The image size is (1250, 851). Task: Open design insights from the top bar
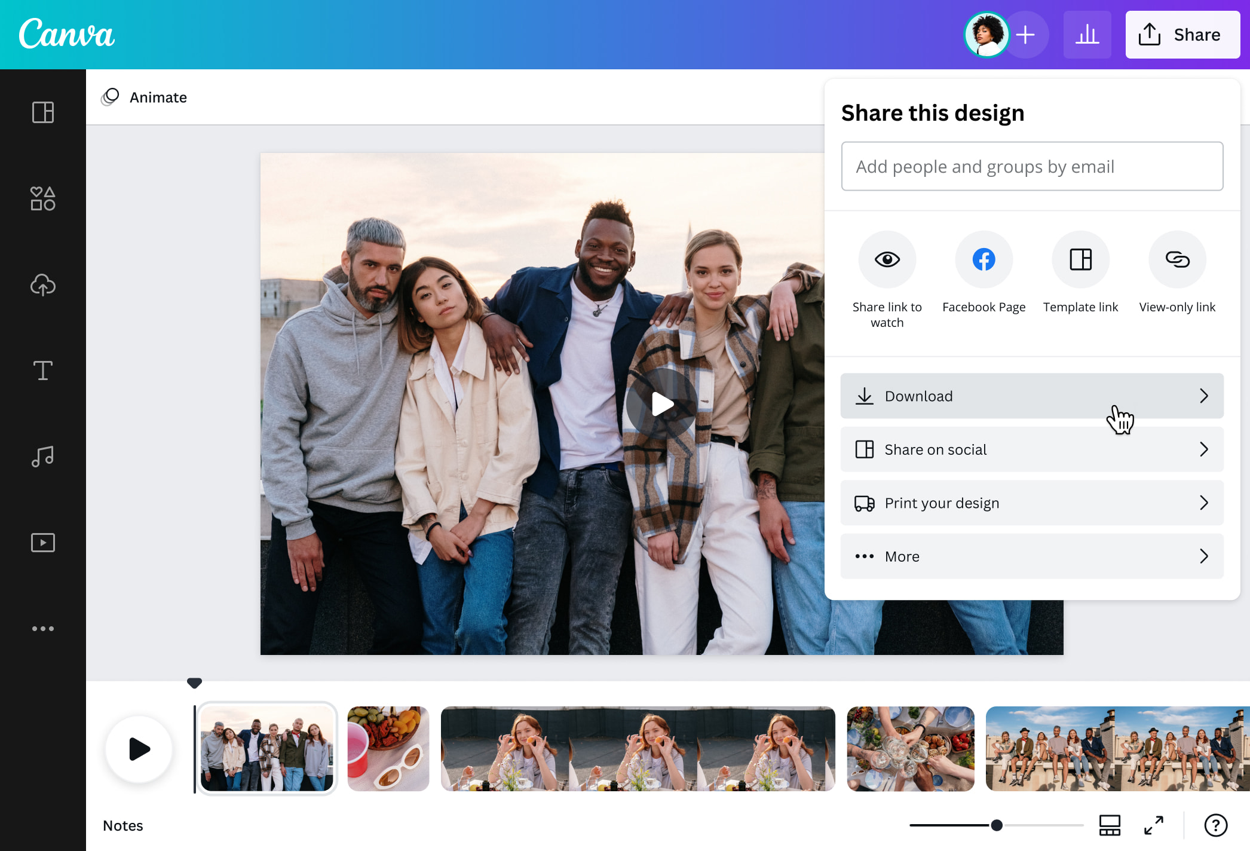pos(1087,34)
